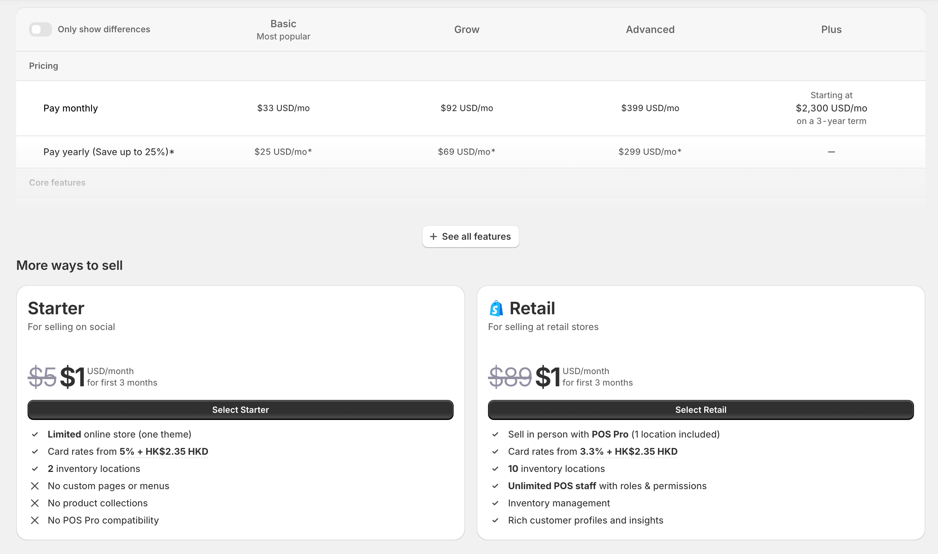Click the Select Retail button

point(701,410)
